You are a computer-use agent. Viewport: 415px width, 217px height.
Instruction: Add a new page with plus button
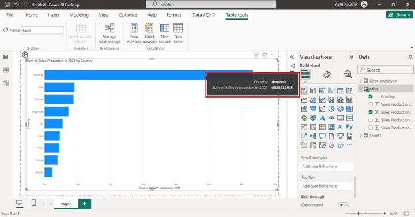[85, 204]
